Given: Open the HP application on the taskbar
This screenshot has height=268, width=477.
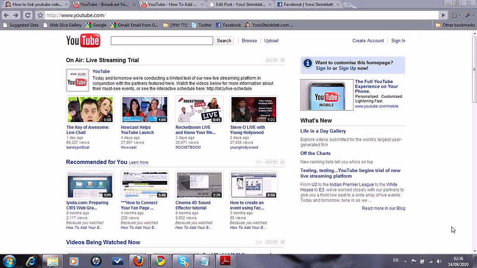Looking at the screenshot, I should click(x=96, y=261).
